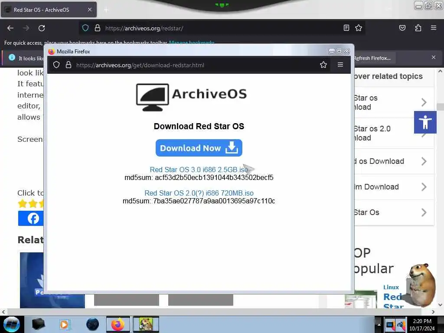Select the Red Star OS - ArchiveOS tab

coord(49,10)
